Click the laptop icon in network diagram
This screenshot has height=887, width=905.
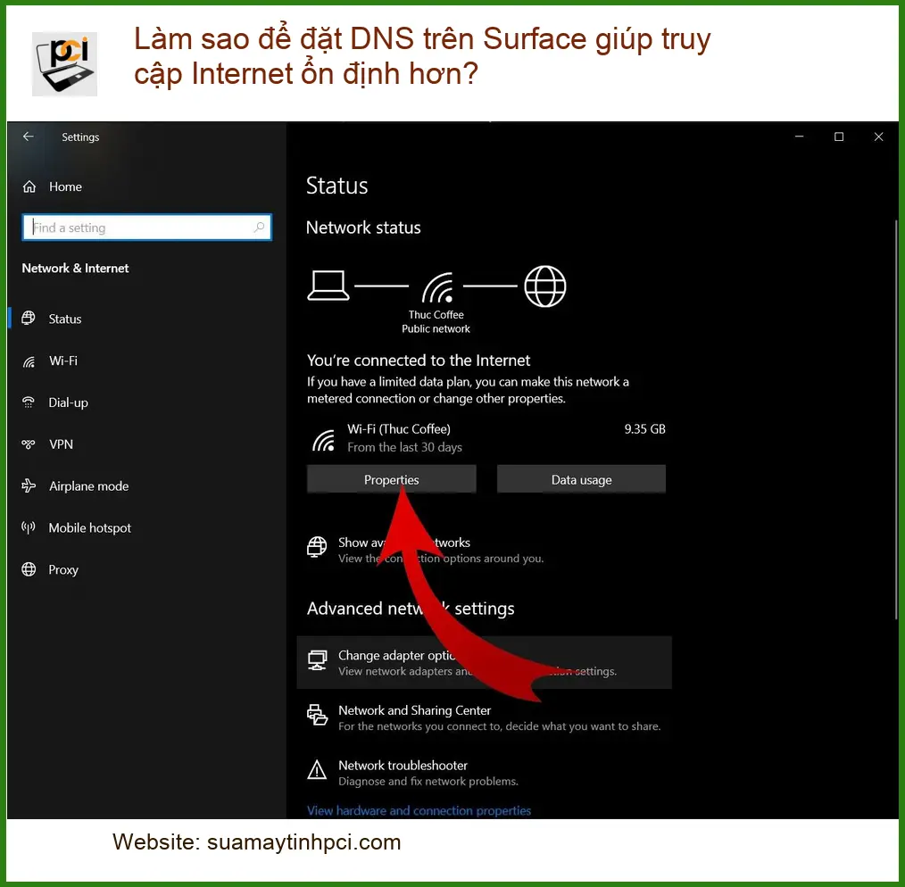click(328, 286)
